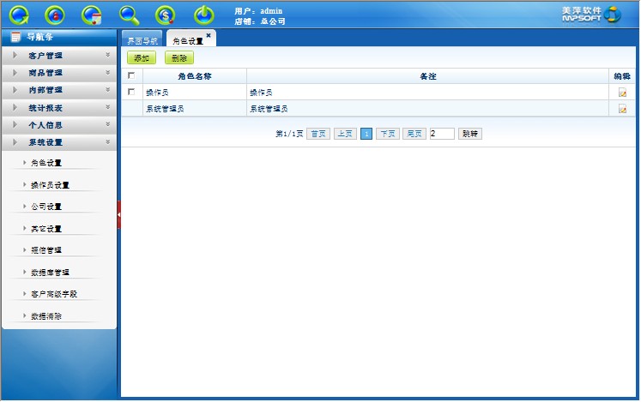Open 操作员设置 in the sidebar
The width and height of the screenshot is (641, 402).
point(50,185)
